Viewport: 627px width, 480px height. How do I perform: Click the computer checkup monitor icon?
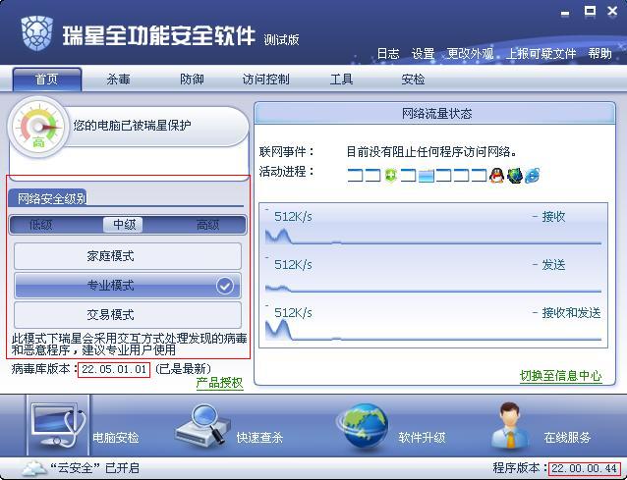(59, 425)
